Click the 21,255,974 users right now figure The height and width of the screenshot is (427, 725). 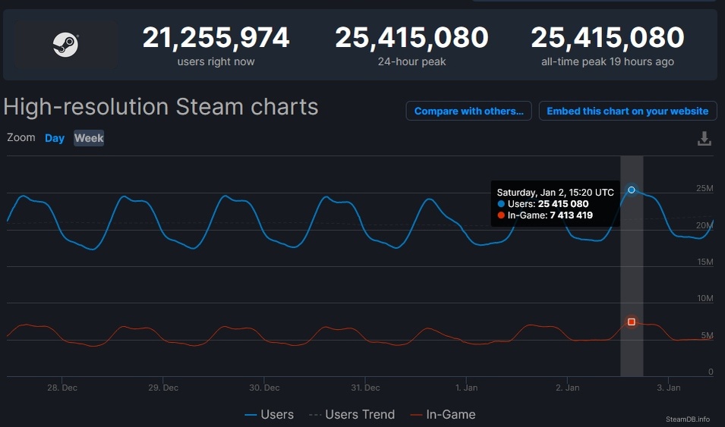tap(216, 37)
